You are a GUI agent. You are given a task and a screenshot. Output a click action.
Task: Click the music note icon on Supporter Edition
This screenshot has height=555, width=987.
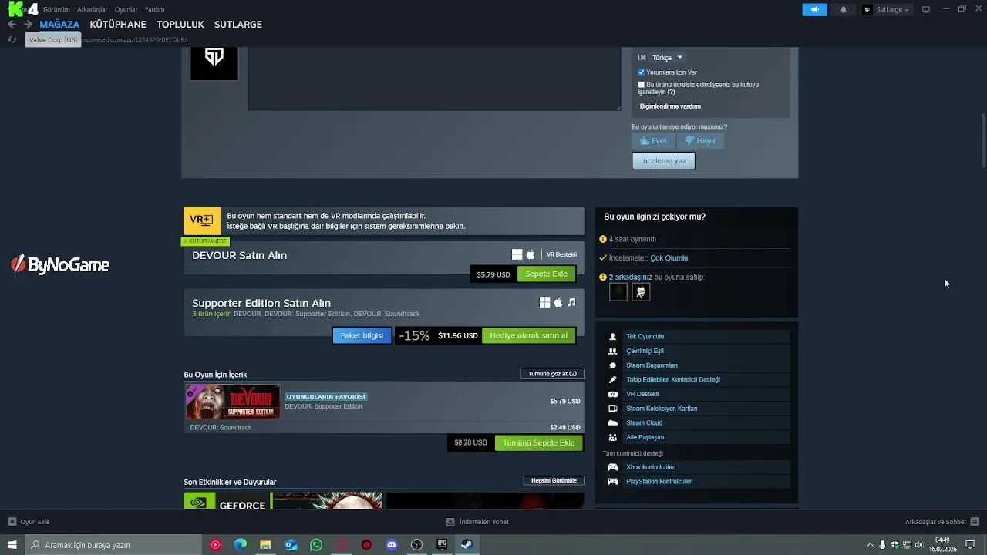(571, 303)
